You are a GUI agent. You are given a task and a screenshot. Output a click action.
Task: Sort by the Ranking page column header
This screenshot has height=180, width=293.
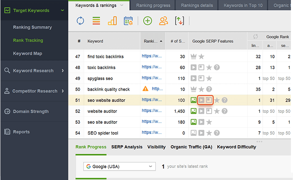tap(153, 41)
